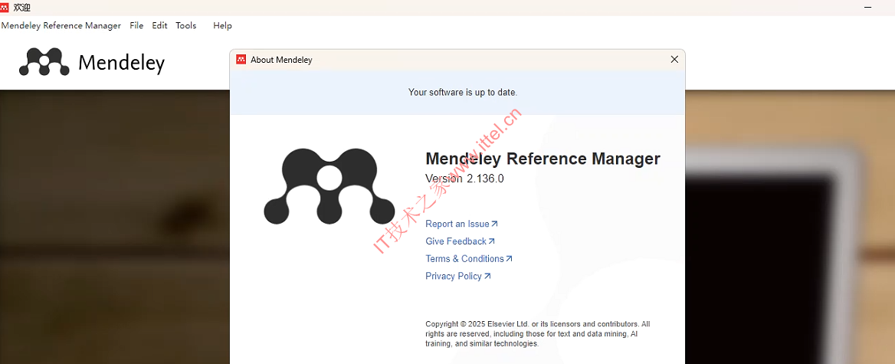This screenshot has width=895, height=364.
Task: Click 'Your software is up to date.' message
Action: [463, 92]
